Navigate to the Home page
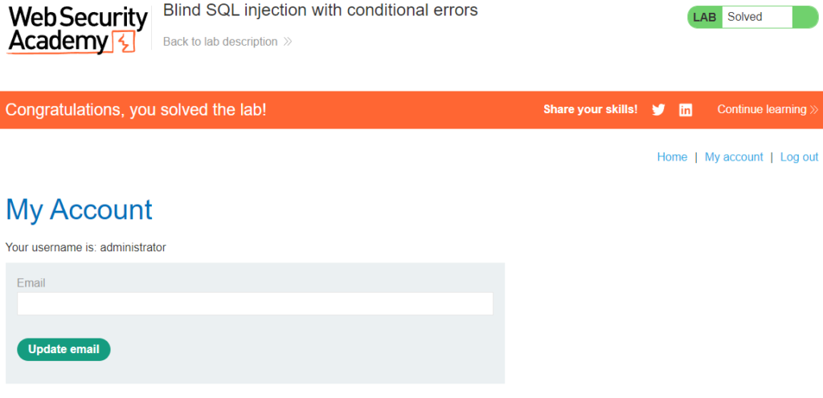The width and height of the screenshot is (823, 398). [672, 157]
